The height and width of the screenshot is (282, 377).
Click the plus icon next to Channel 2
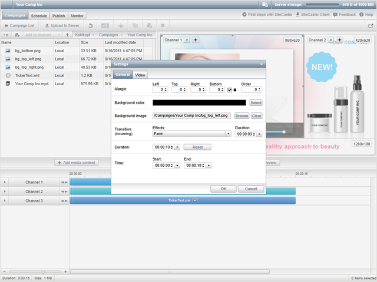pos(340,40)
